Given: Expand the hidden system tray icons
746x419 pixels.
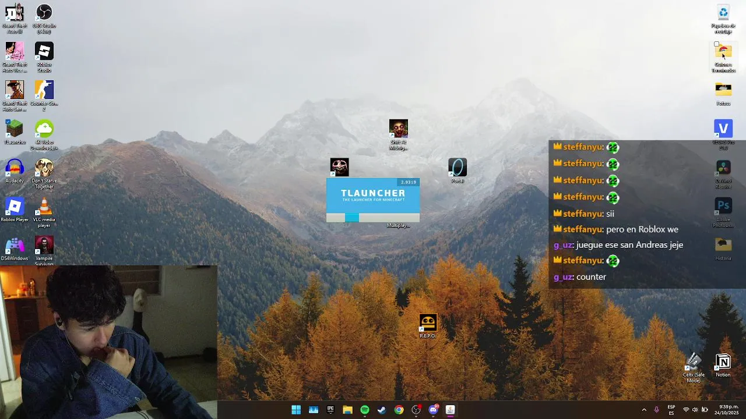Looking at the screenshot, I should click(x=644, y=410).
